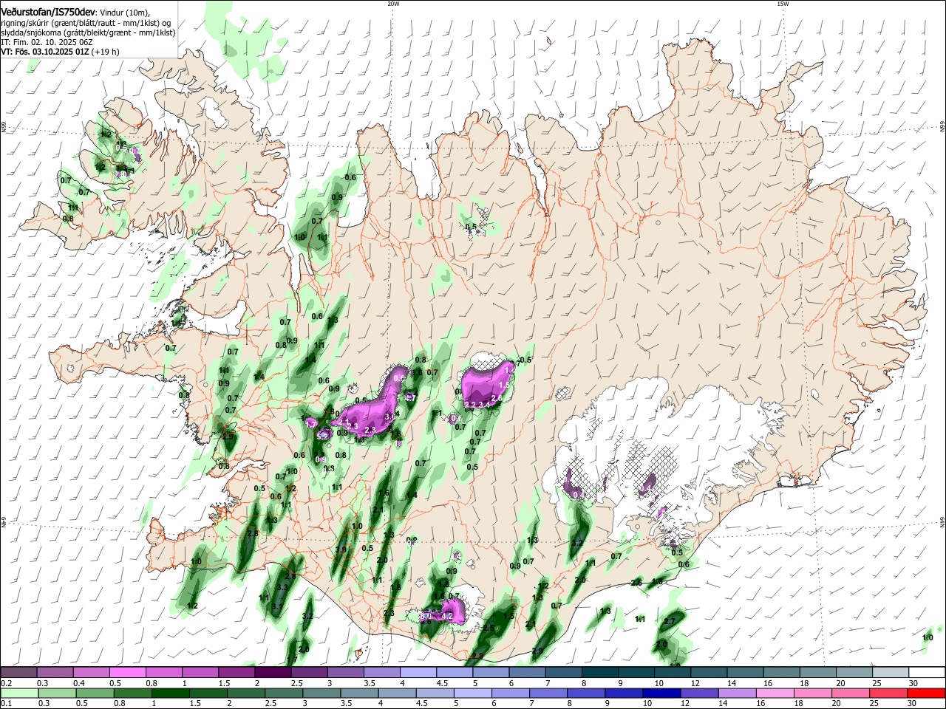Pick the 16 mm light pink rain swatch
This screenshot has width=946, height=709.
pyautogui.click(x=775, y=693)
